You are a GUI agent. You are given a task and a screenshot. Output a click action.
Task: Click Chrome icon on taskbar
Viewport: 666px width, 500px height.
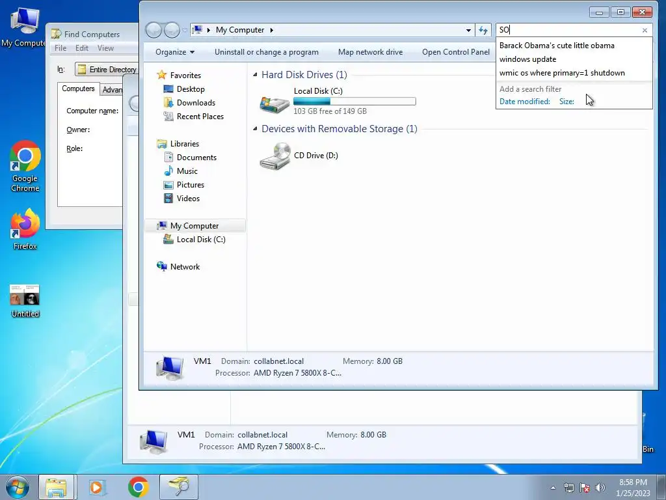(138, 487)
